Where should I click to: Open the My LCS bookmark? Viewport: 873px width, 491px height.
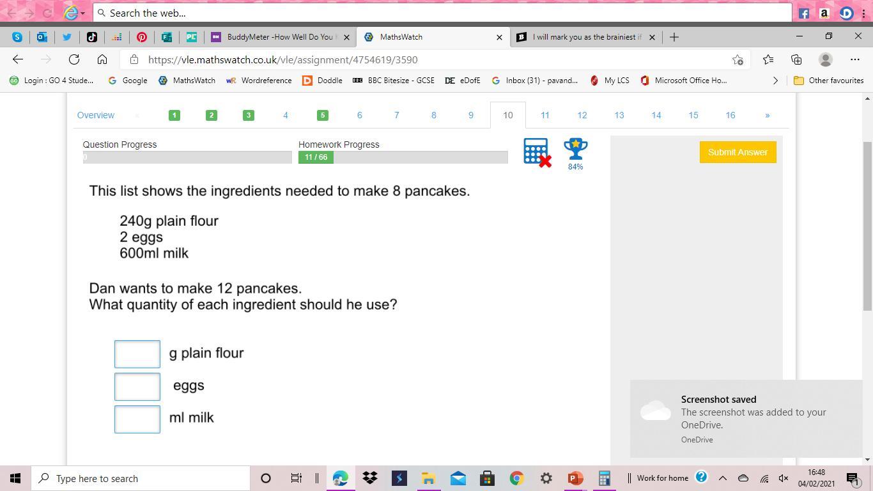610,81
